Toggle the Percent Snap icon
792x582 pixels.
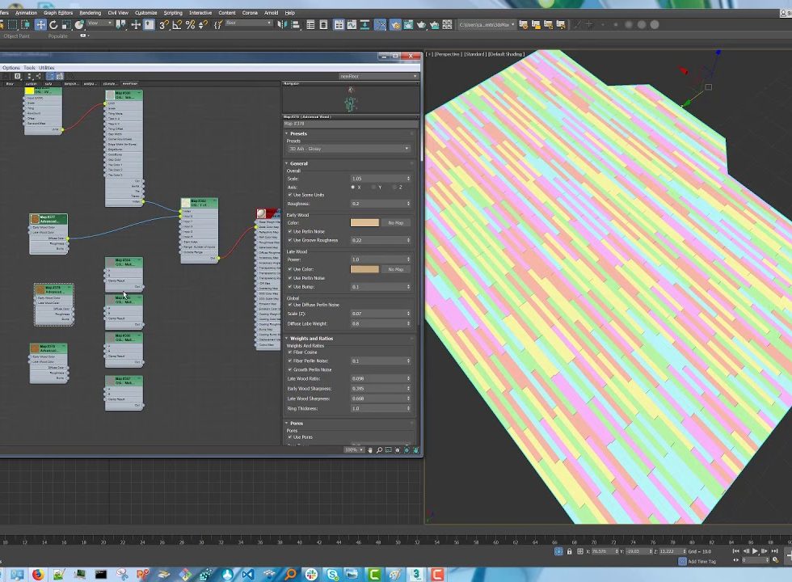pyautogui.click(x=190, y=24)
